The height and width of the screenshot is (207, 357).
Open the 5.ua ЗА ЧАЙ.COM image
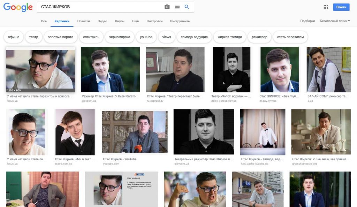click(x=329, y=69)
